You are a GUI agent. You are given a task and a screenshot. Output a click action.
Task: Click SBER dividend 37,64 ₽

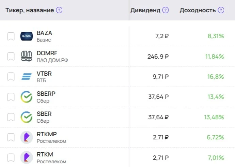(159, 117)
